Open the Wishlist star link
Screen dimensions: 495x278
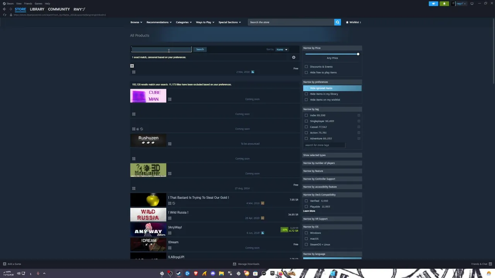(353, 22)
